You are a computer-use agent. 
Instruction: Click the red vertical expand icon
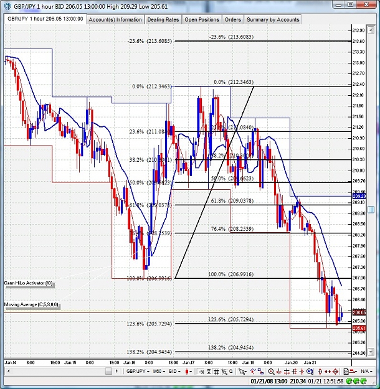(295, 372)
